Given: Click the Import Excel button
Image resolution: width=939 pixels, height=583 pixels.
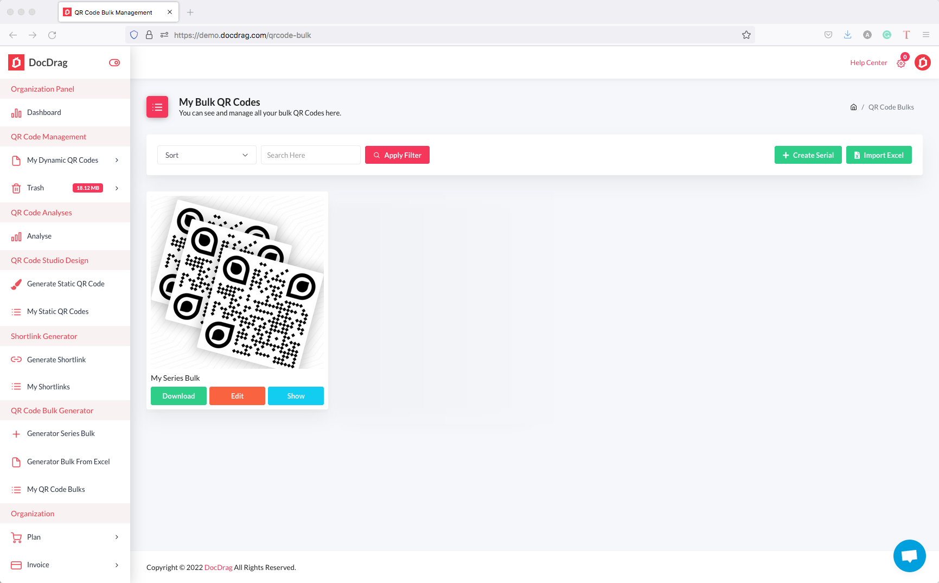Looking at the screenshot, I should point(879,155).
